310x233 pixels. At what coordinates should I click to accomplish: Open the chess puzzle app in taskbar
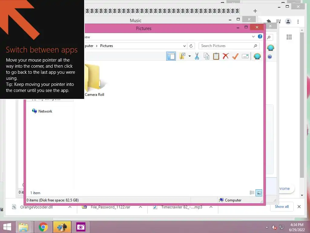(62, 227)
